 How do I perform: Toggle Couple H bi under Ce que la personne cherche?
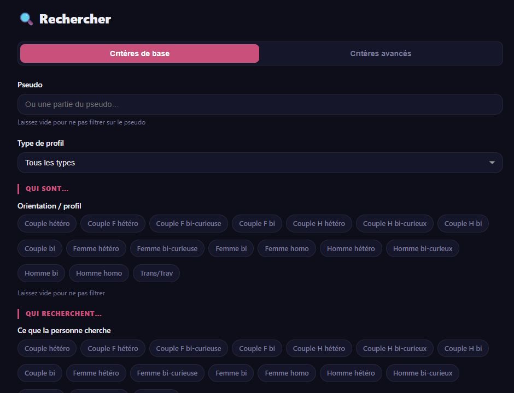[463, 348]
